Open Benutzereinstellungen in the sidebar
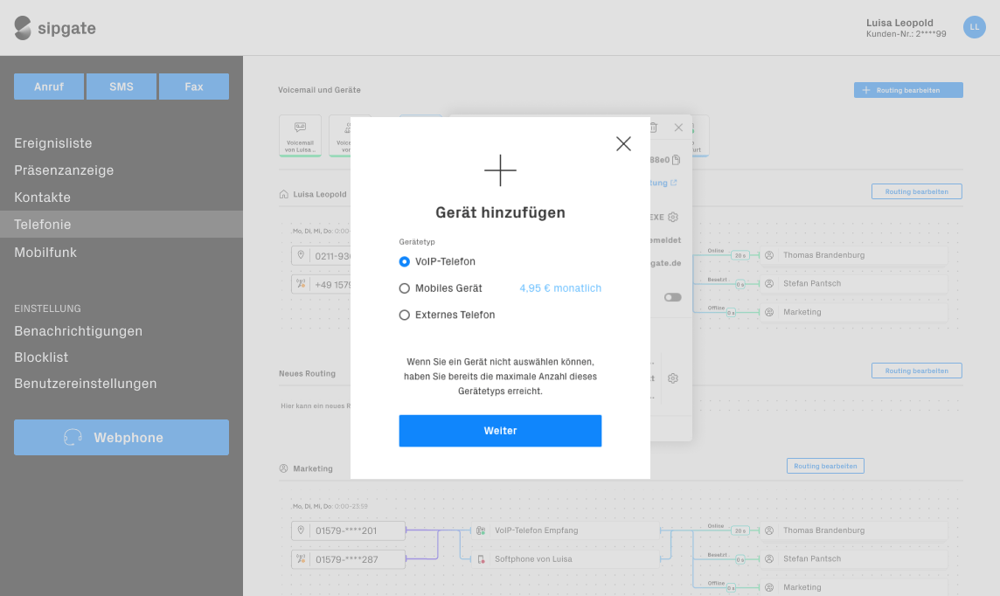The width and height of the screenshot is (1000, 596). (86, 384)
